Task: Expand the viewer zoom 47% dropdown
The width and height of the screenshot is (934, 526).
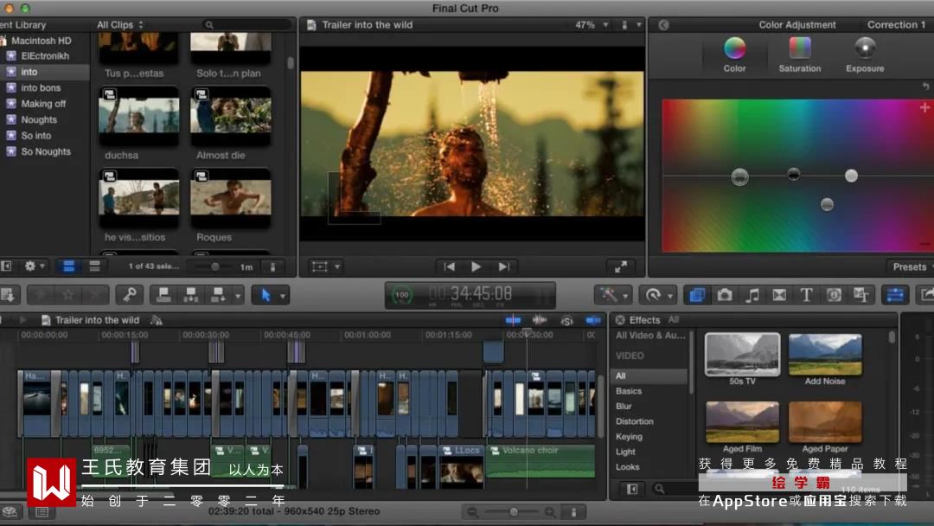Action: click(x=591, y=25)
